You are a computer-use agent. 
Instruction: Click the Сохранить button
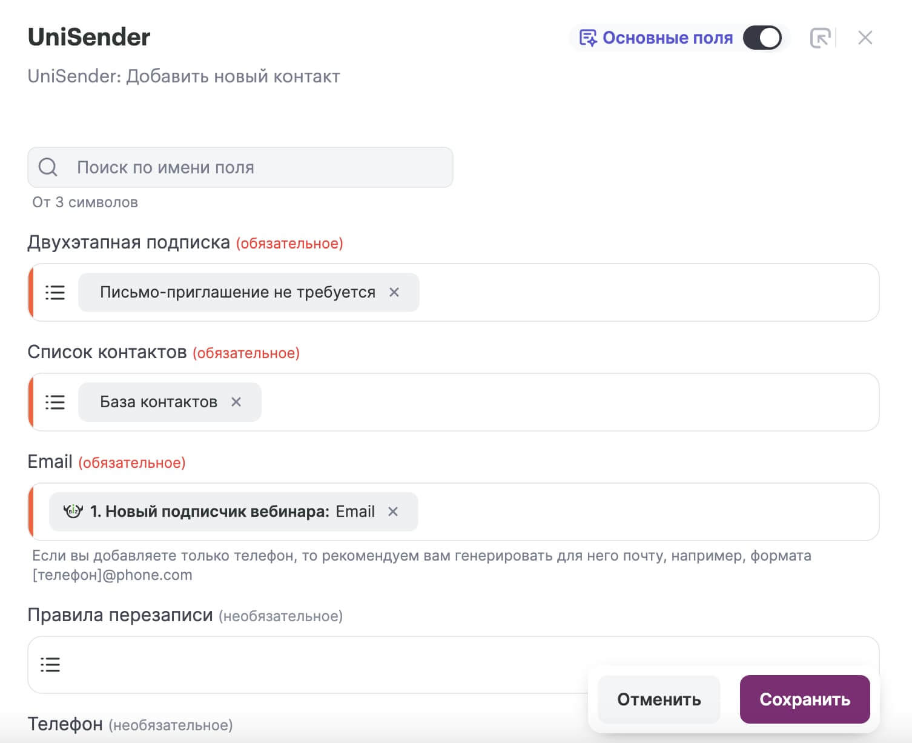pyautogui.click(x=805, y=699)
